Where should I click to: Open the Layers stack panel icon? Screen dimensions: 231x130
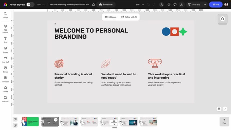click(222, 19)
